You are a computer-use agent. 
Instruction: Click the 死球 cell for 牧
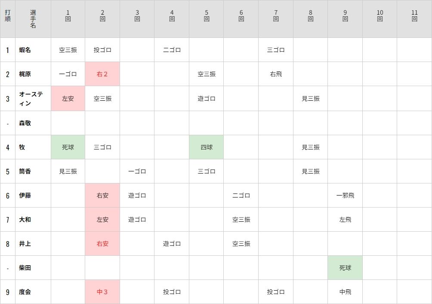[x=68, y=147]
